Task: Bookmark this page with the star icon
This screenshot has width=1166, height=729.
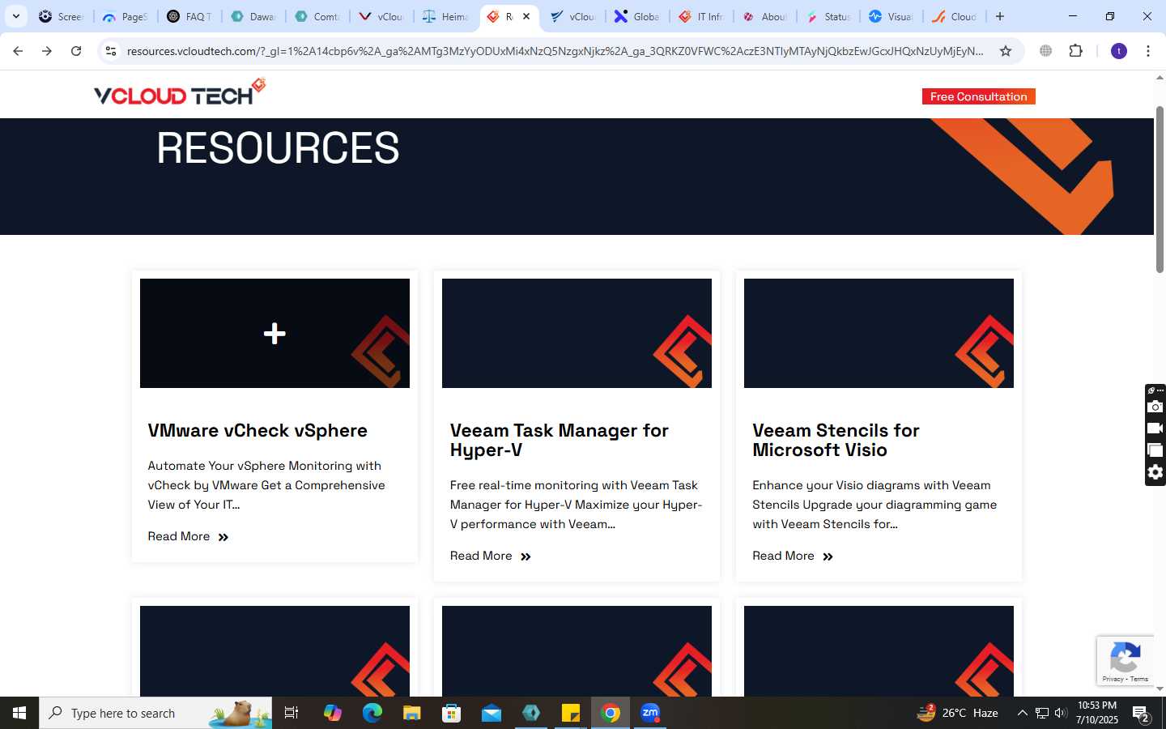Action: click(1006, 51)
